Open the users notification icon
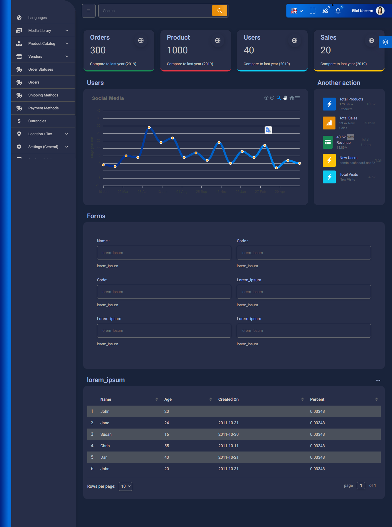This screenshot has height=527, width=392. pyautogui.click(x=325, y=11)
